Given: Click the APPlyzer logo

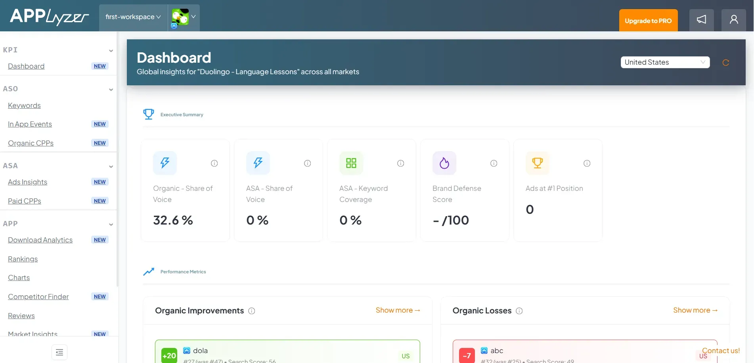Looking at the screenshot, I should 49,17.
